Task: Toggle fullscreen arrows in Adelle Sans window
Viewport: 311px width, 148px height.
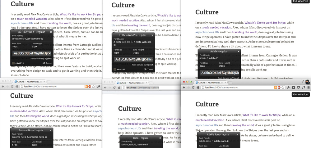Action: point(303,82)
